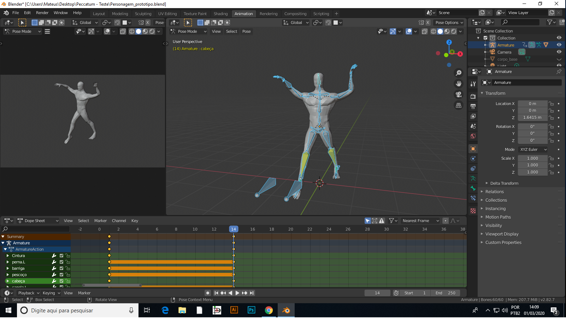Jump to the end frame button
Screen dimensions: 566x318
click(x=252, y=293)
